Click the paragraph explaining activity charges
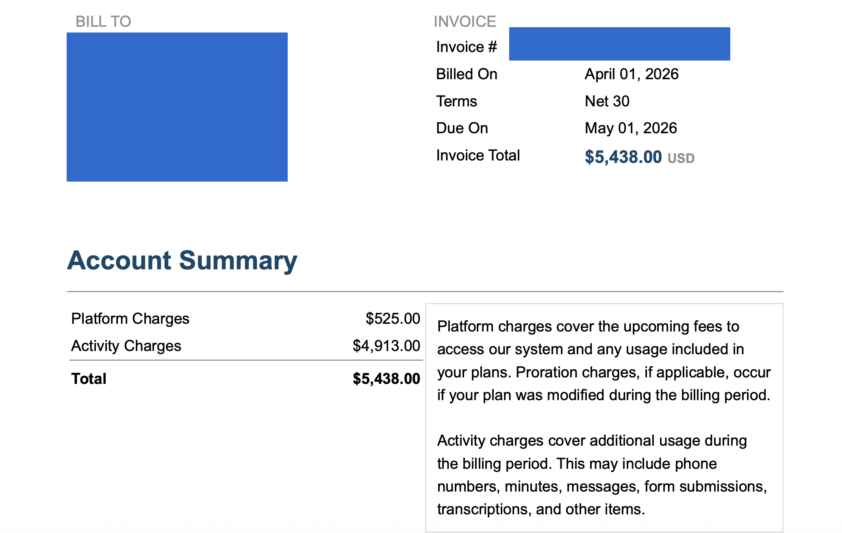 pos(601,475)
